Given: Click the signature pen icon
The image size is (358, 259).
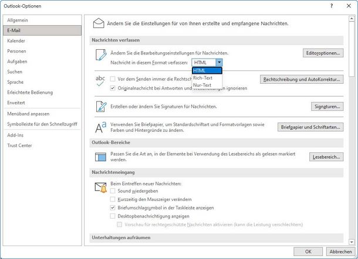Looking at the screenshot, I should coord(101,107).
